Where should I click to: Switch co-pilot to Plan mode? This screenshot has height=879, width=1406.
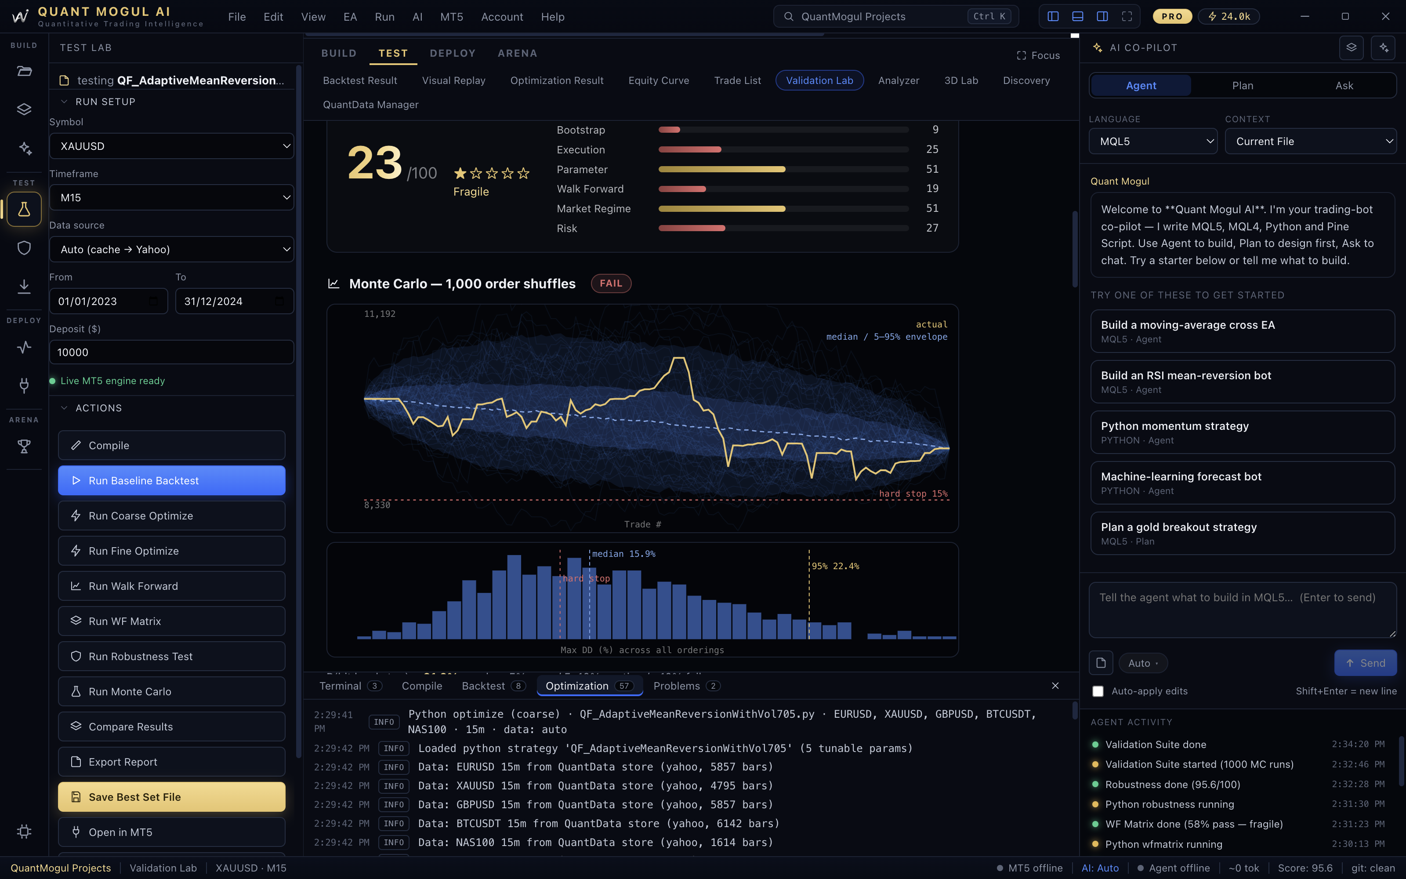pos(1243,85)
